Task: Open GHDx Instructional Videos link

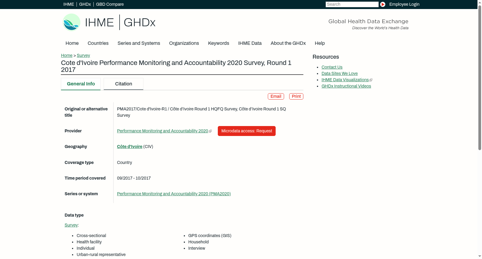Action: tap(346, 86)
